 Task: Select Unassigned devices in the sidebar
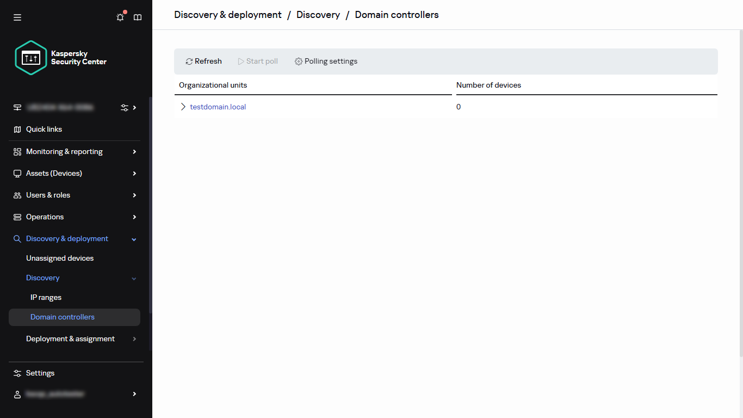click(x=60, y=257)
